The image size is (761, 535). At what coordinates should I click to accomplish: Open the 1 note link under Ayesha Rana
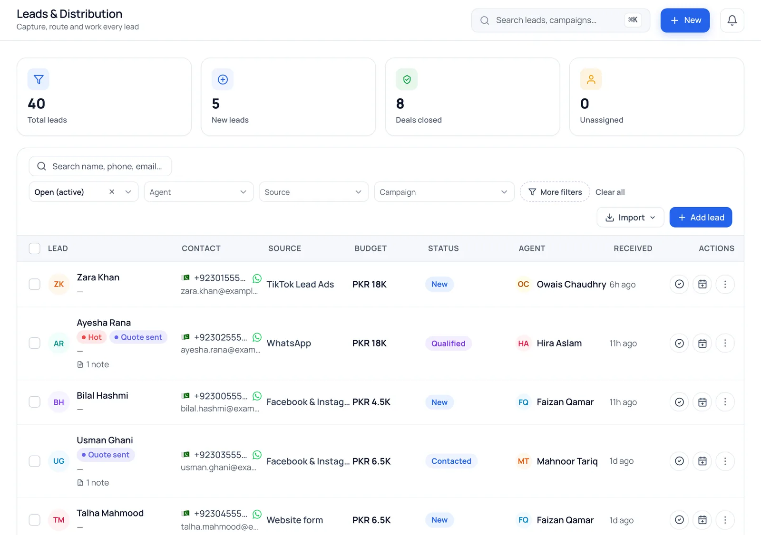point(93,364)
